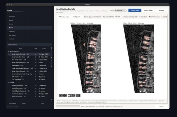Viewport: 177px width, 117px height.
Task: Enable the 'structure' checkbox
Action: [140, 17]
